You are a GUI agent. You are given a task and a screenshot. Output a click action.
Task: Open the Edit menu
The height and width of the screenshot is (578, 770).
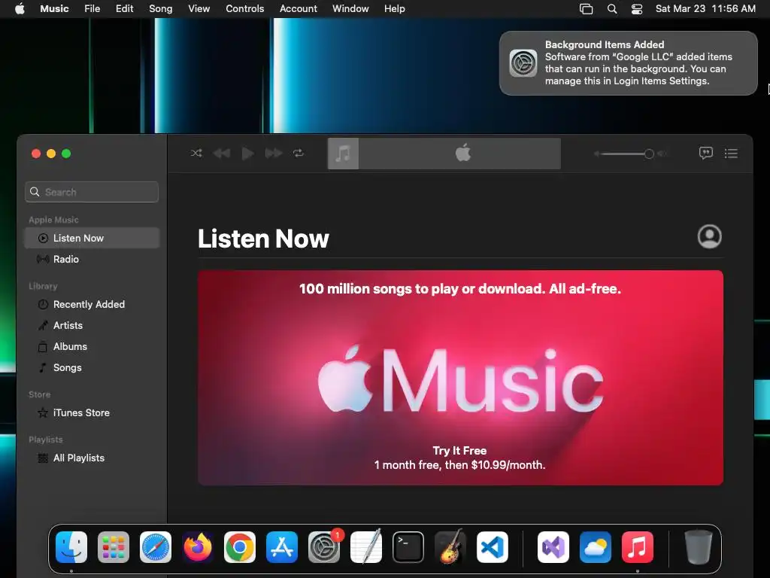(125, 9)
